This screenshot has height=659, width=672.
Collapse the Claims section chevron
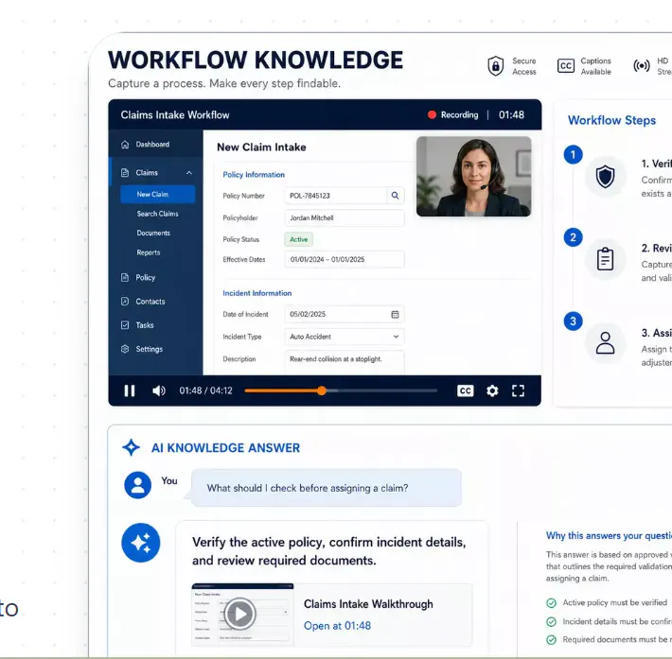[189, 173]
